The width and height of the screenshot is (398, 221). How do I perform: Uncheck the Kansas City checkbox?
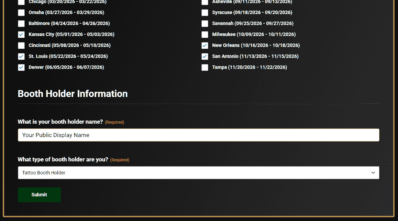click(21, 35)
